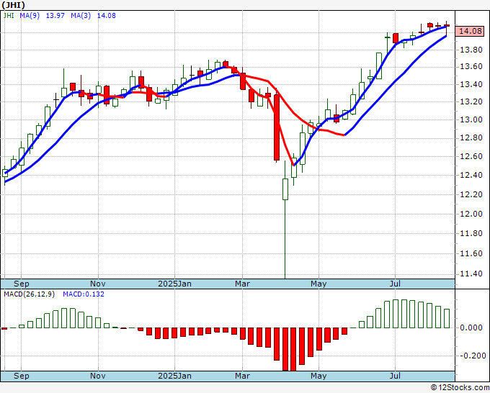This screenshot has height=393, width=490.
Task: Click the highlighted 14.08 current price tag
Action: click(x=470, y=31)
